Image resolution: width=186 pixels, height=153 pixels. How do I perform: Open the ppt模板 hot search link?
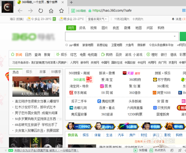(x=74, y=45)
